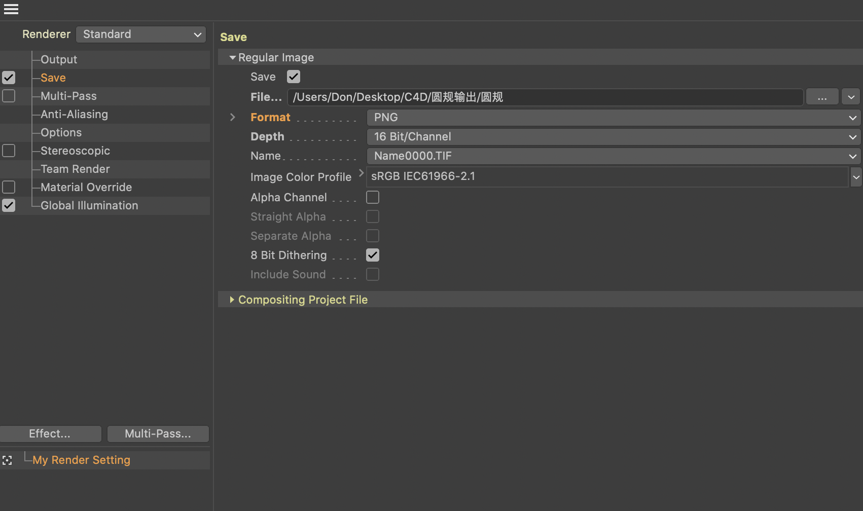Click the file browse ... button

[x=822, y=97]
